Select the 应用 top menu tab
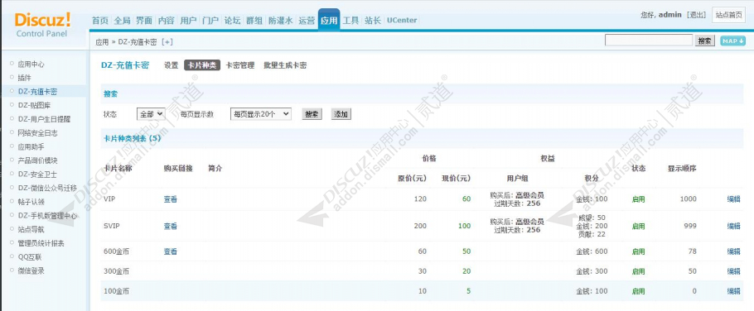This screenshot has width=754, height=311. [x=329, y=20]
